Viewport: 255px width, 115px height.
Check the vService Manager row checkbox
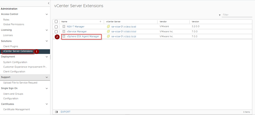56,32
